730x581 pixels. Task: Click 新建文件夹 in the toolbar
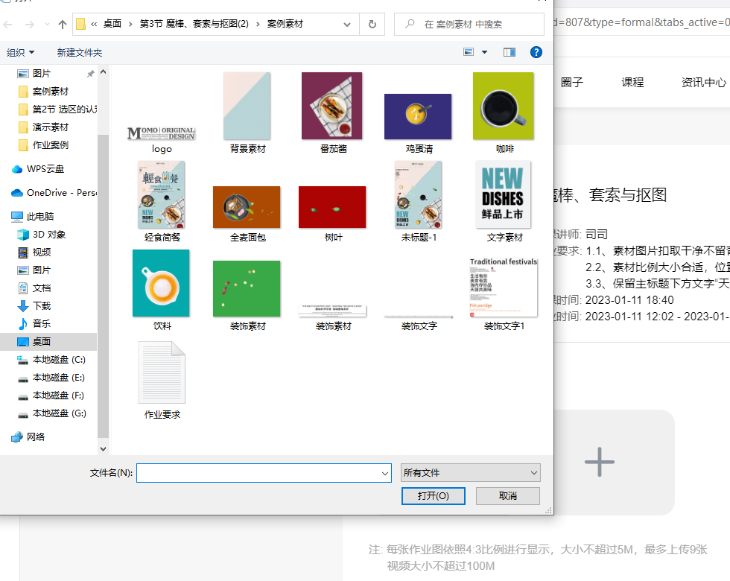click(80, 52)
